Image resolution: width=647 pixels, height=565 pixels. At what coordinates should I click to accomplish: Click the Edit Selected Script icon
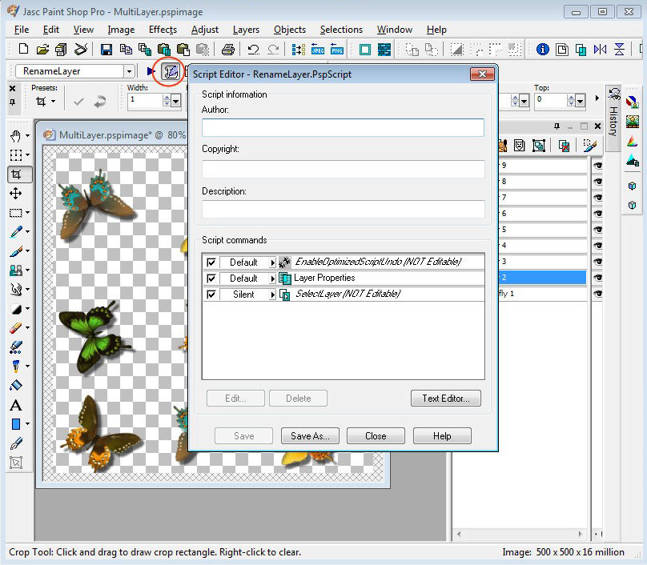[x=171, y=71]
